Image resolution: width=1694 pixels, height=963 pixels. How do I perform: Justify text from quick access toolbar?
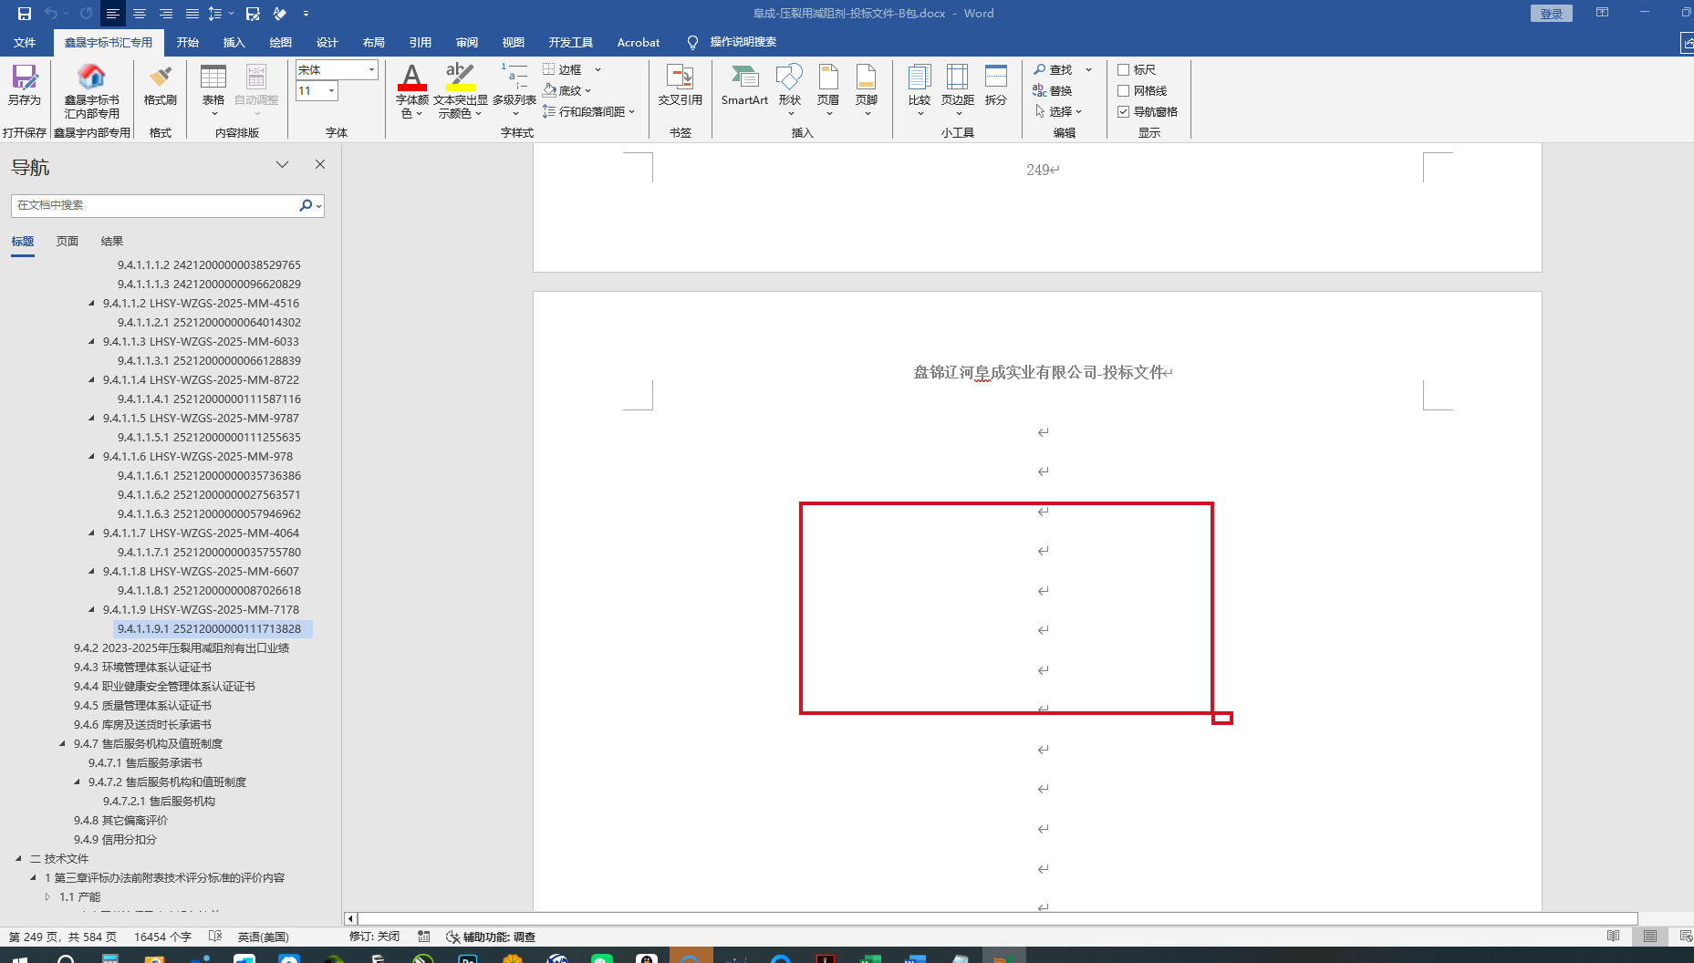click(x=192, y=14)
